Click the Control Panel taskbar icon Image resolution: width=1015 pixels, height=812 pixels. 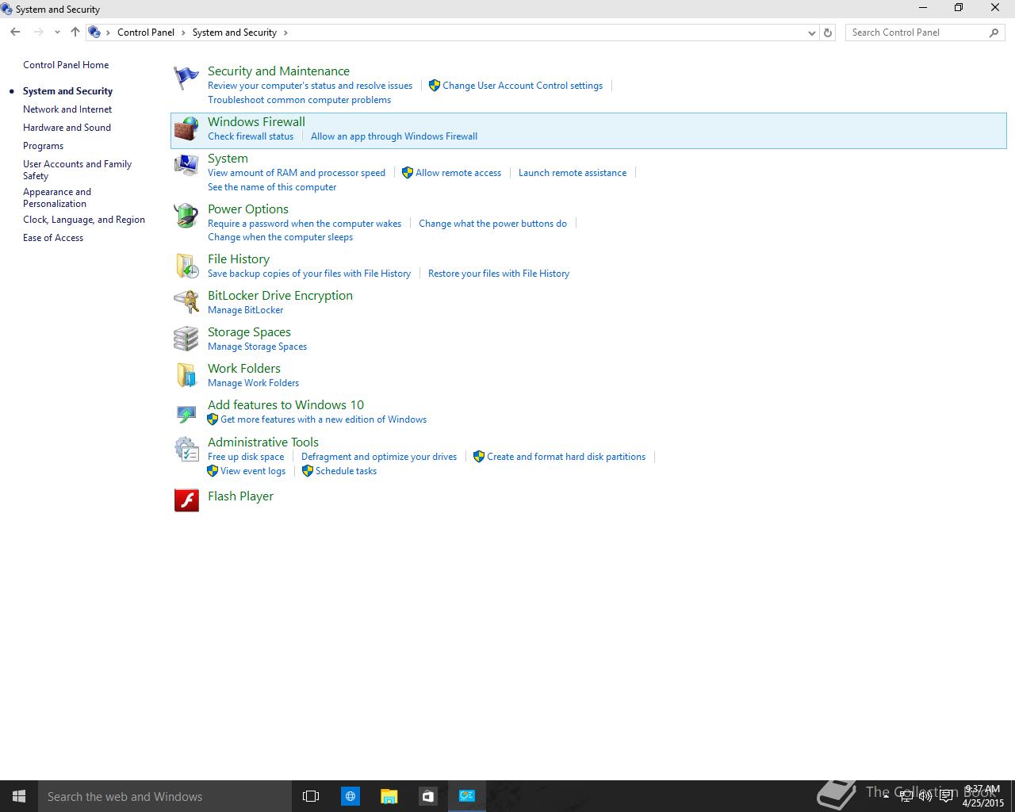click(467, 796)
